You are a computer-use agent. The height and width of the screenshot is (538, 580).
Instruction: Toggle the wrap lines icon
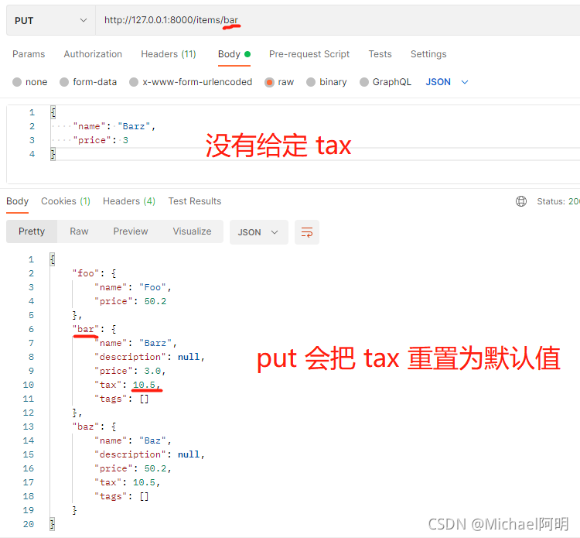point(307,232)
